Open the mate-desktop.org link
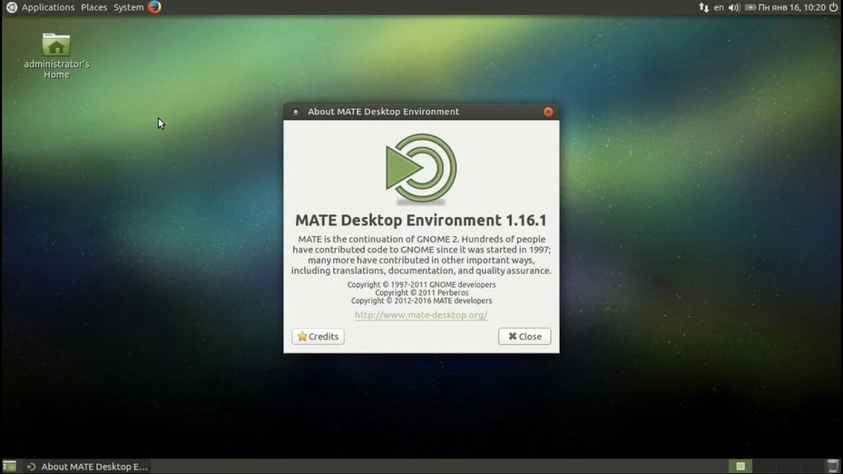 click(421, 315)
